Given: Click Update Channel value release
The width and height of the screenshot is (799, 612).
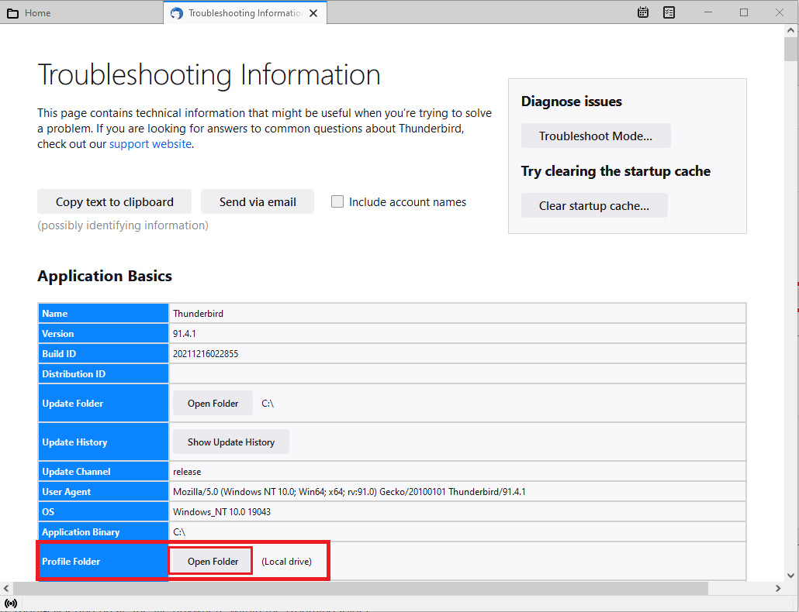Looking at the screenshot, I should tap(187, 472).
